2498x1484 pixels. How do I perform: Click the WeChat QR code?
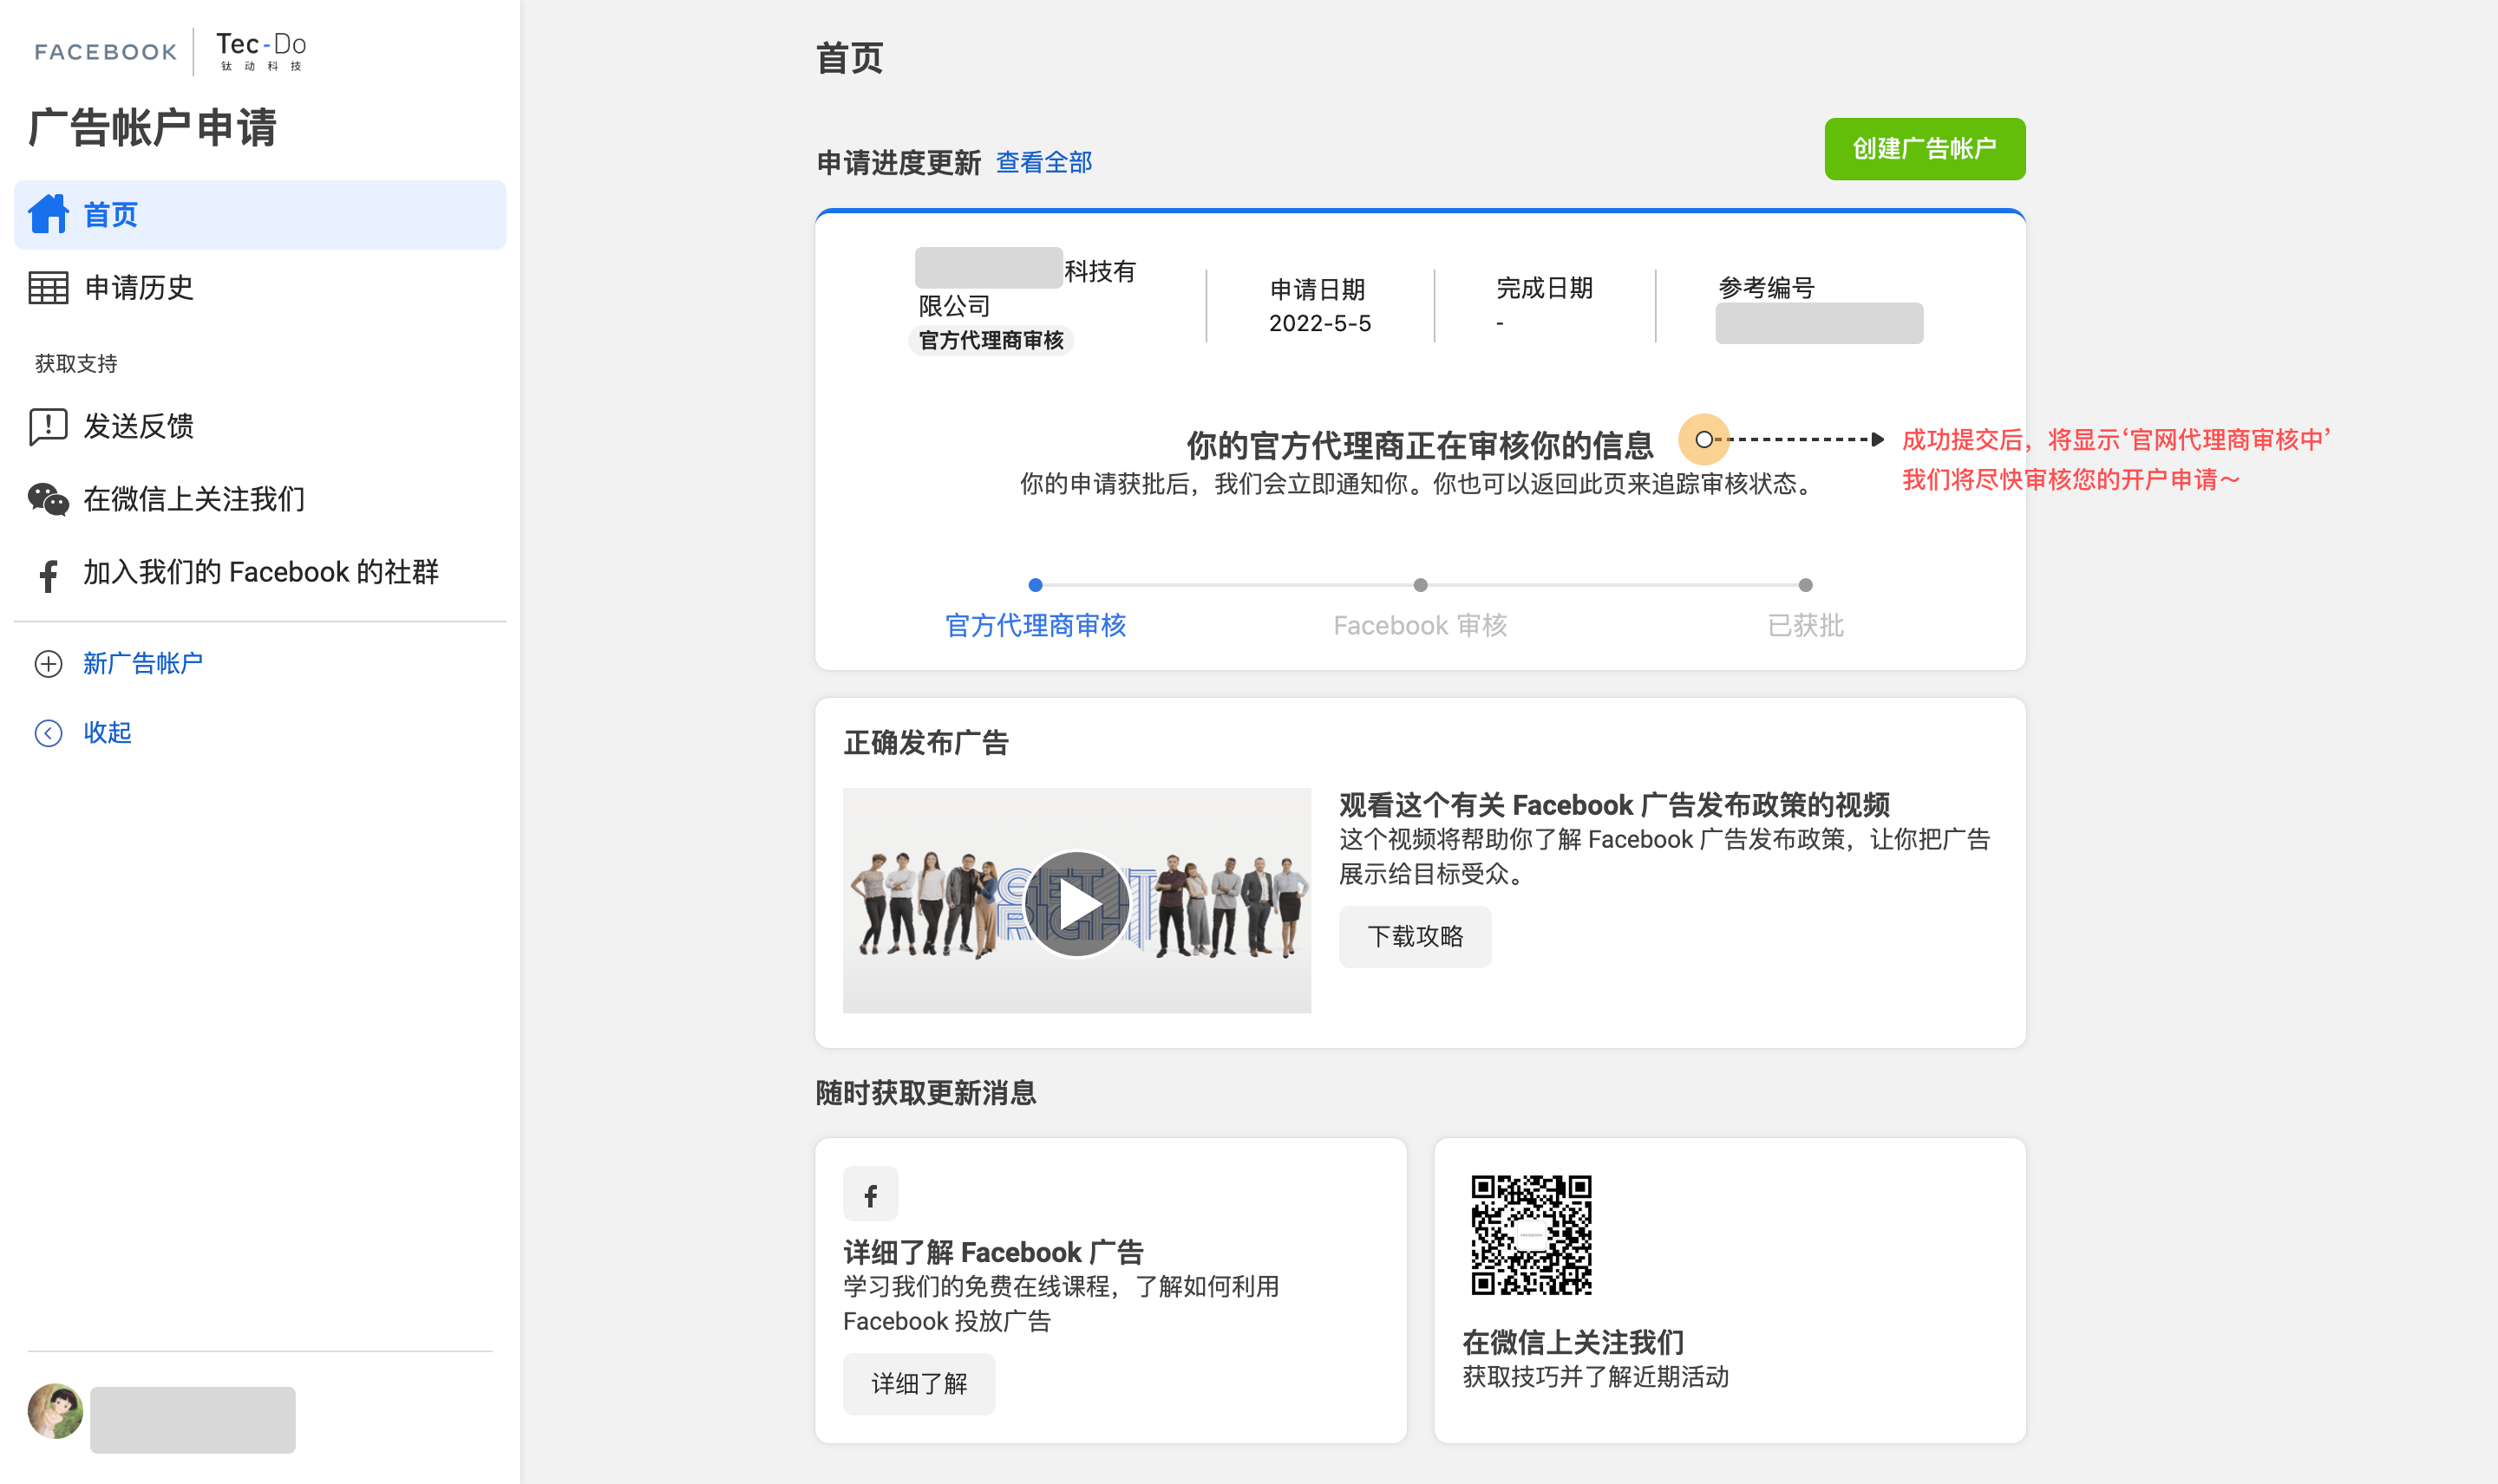1531,1235
